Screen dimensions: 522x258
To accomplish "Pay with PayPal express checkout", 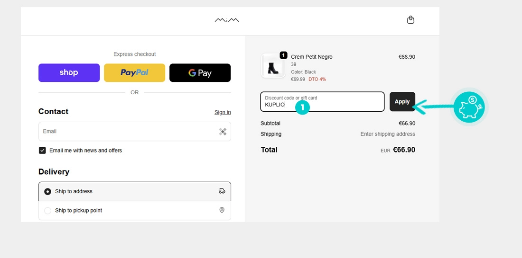I will pyautogui.click(x=134, y=73).
